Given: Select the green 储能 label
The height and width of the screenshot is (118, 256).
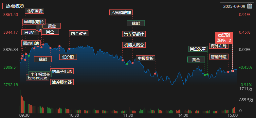Looking at the screenshot, I should pyautogui.click(x=136, y=23).
